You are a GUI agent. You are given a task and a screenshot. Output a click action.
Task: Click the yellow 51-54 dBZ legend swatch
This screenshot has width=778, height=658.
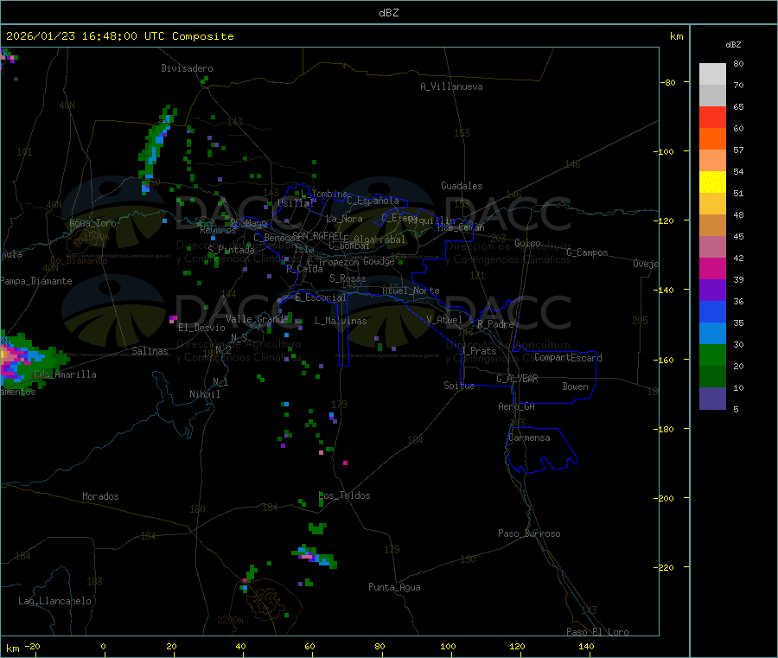pos(712,182)
